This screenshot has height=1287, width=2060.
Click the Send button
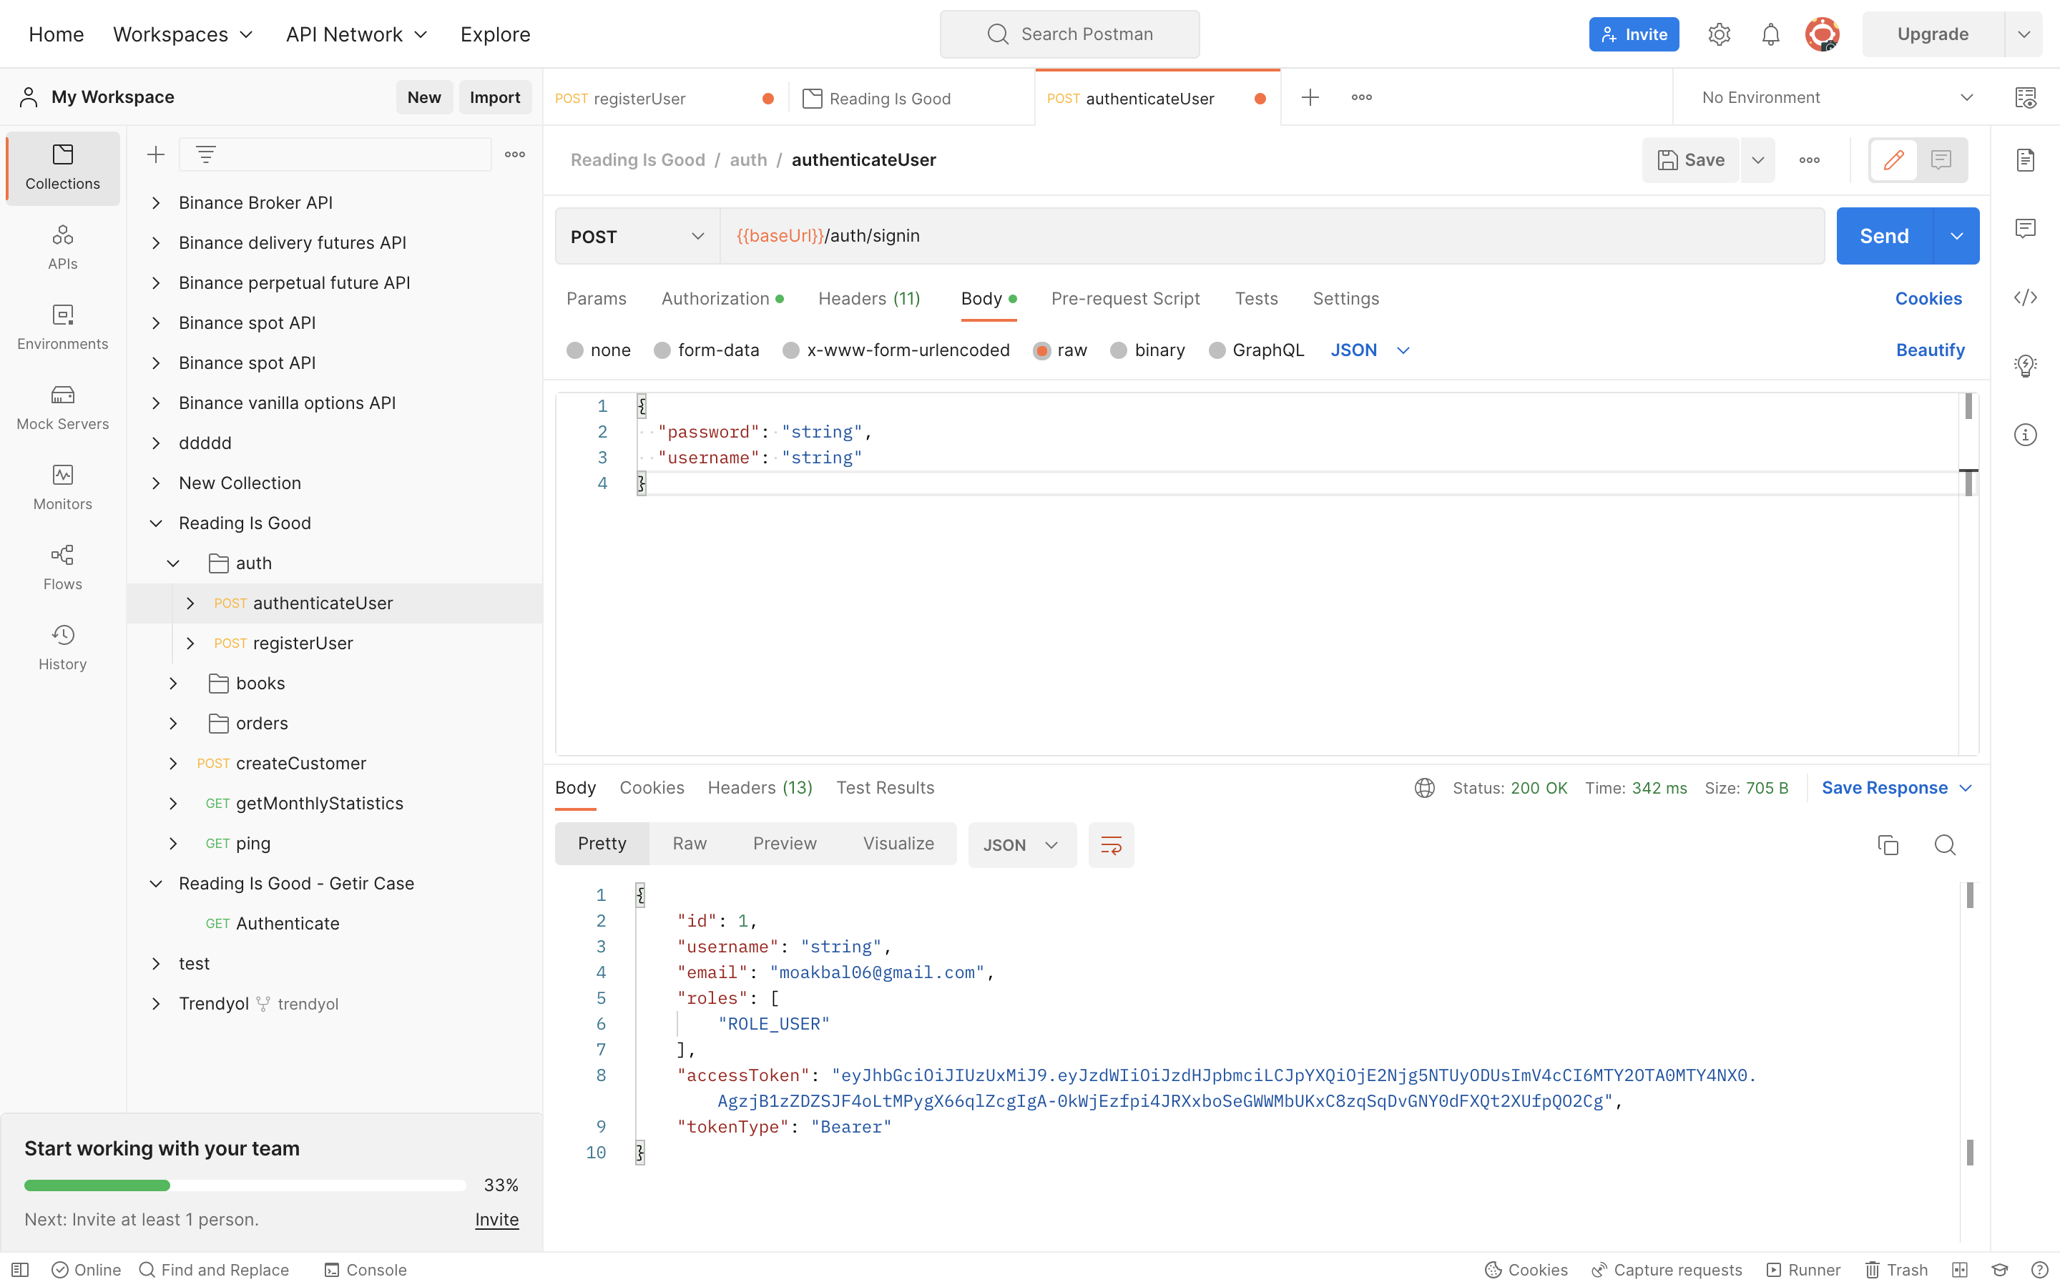pyautogui.click(x=1884, y=236)
